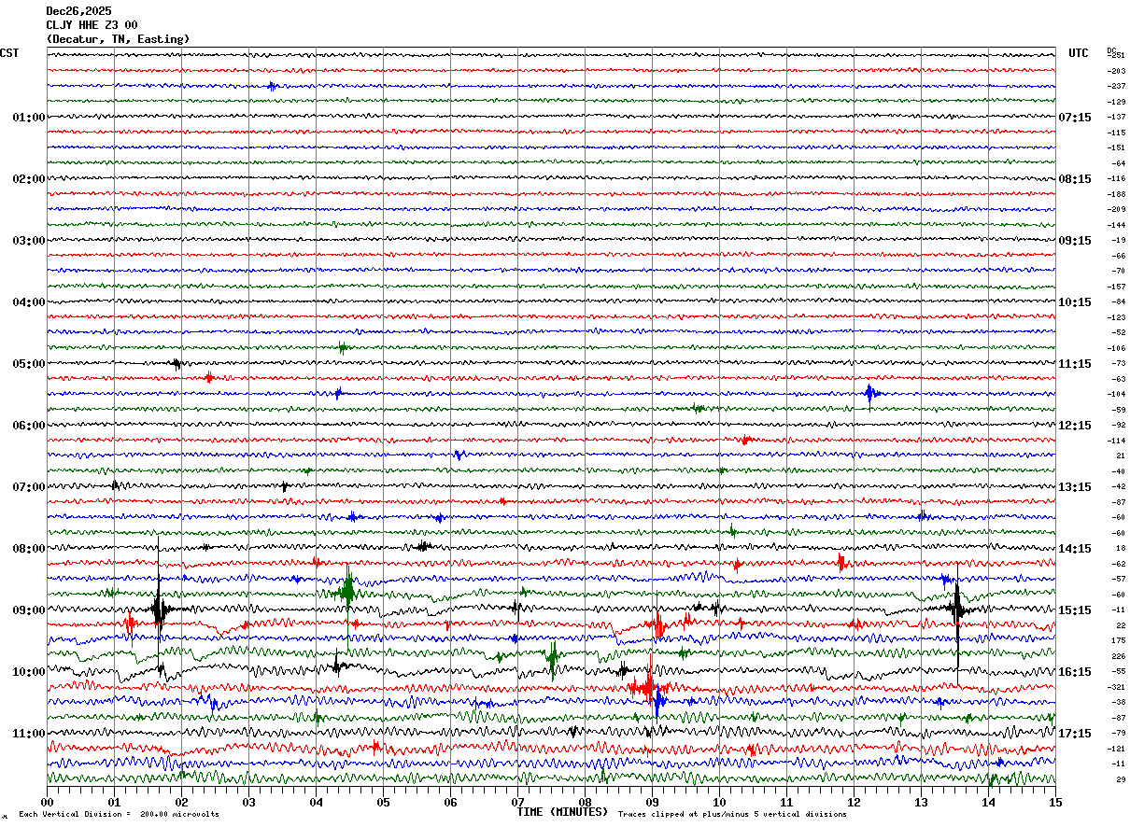
Task: Click the DC offset value -188
Action: 1116,194
